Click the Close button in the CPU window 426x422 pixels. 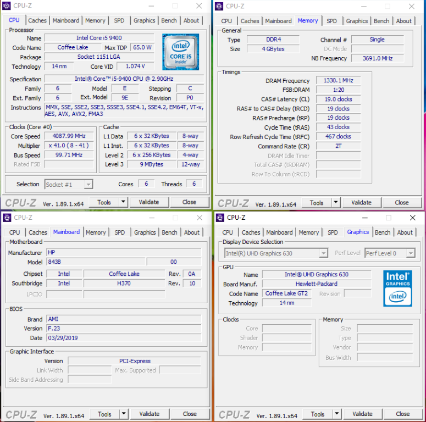[x=189, y=202]
